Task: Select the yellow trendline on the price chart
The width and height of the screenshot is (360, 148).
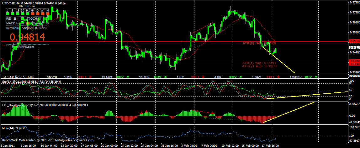Action: click(278, 59)
